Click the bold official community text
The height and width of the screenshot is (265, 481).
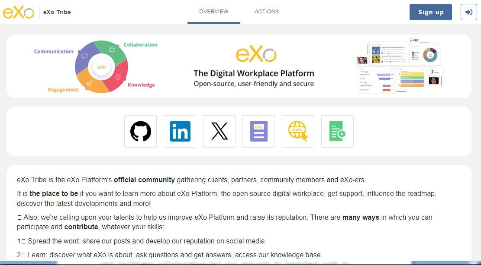coord(144,180)
